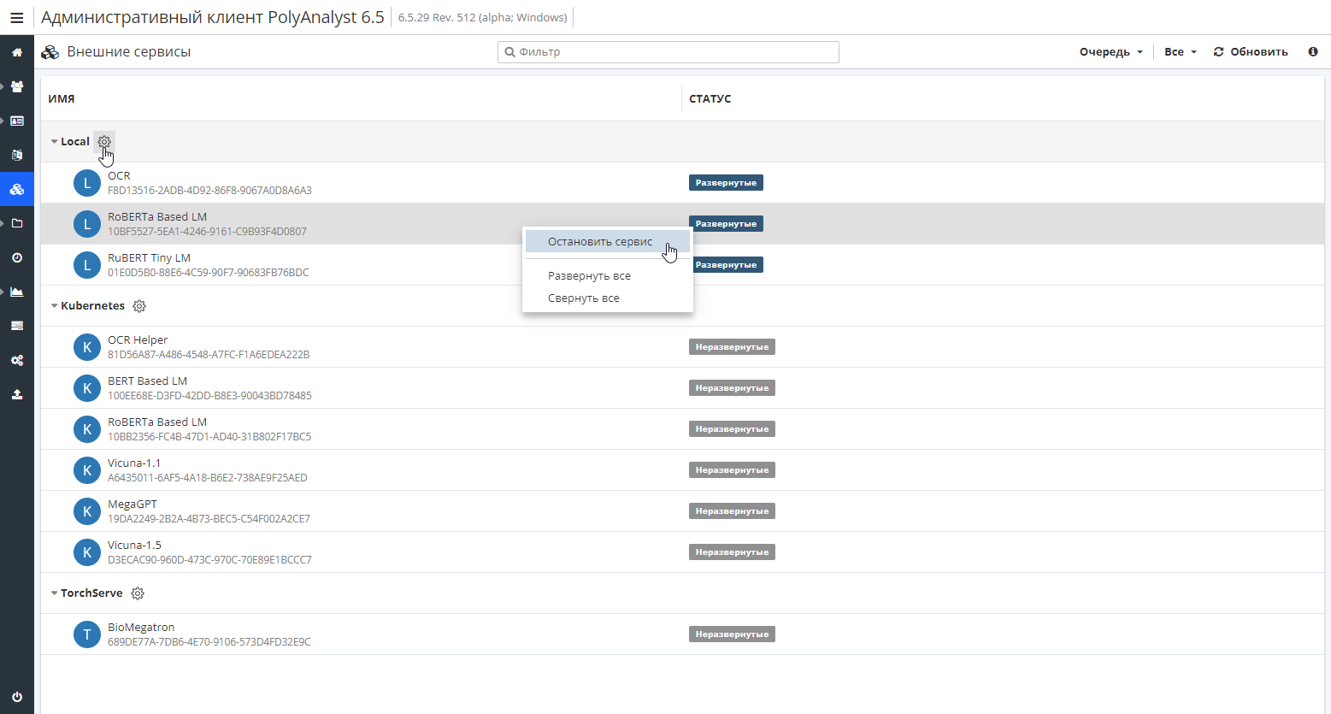Select the BERT Based LM service name

tap(147, 381)
